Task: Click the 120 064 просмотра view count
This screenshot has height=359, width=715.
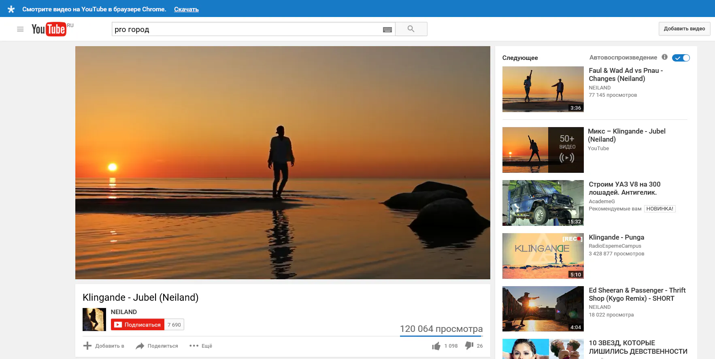Action: [x=441, y=329]
